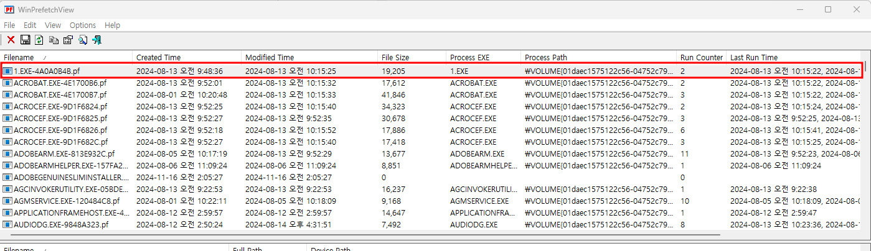Open the properties toolbar icon

pos(68,40)
